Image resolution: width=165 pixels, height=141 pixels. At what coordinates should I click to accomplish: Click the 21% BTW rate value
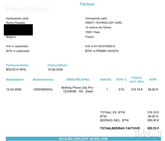point(121,89)
